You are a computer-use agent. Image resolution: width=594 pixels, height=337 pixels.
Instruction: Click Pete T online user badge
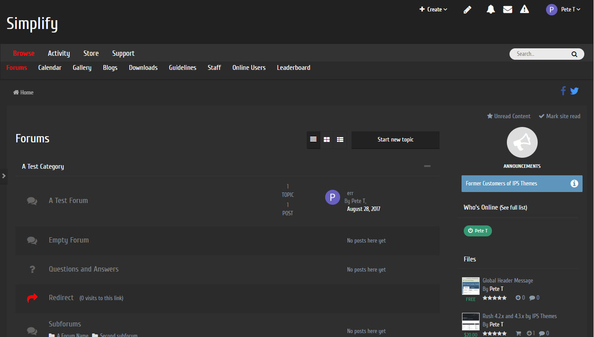[x=478, y=231]
